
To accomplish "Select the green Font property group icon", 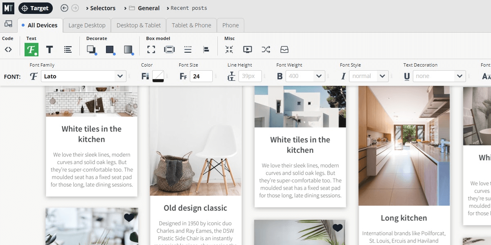I will pyautogui.click(x=32, y=49).
